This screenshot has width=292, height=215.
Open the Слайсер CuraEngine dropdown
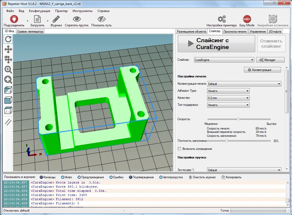[x=224, y=60]
